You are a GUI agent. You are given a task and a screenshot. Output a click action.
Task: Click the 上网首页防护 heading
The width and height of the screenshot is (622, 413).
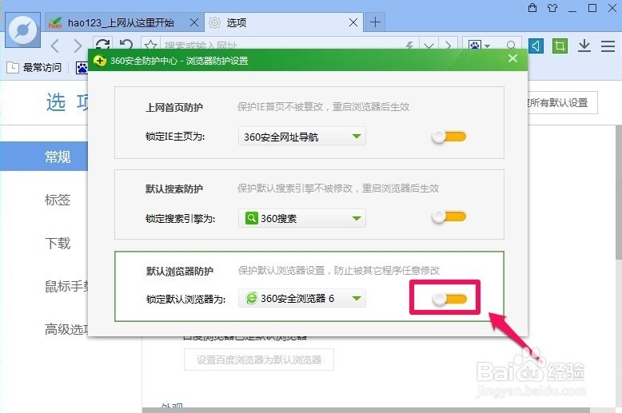click(174, 107)
